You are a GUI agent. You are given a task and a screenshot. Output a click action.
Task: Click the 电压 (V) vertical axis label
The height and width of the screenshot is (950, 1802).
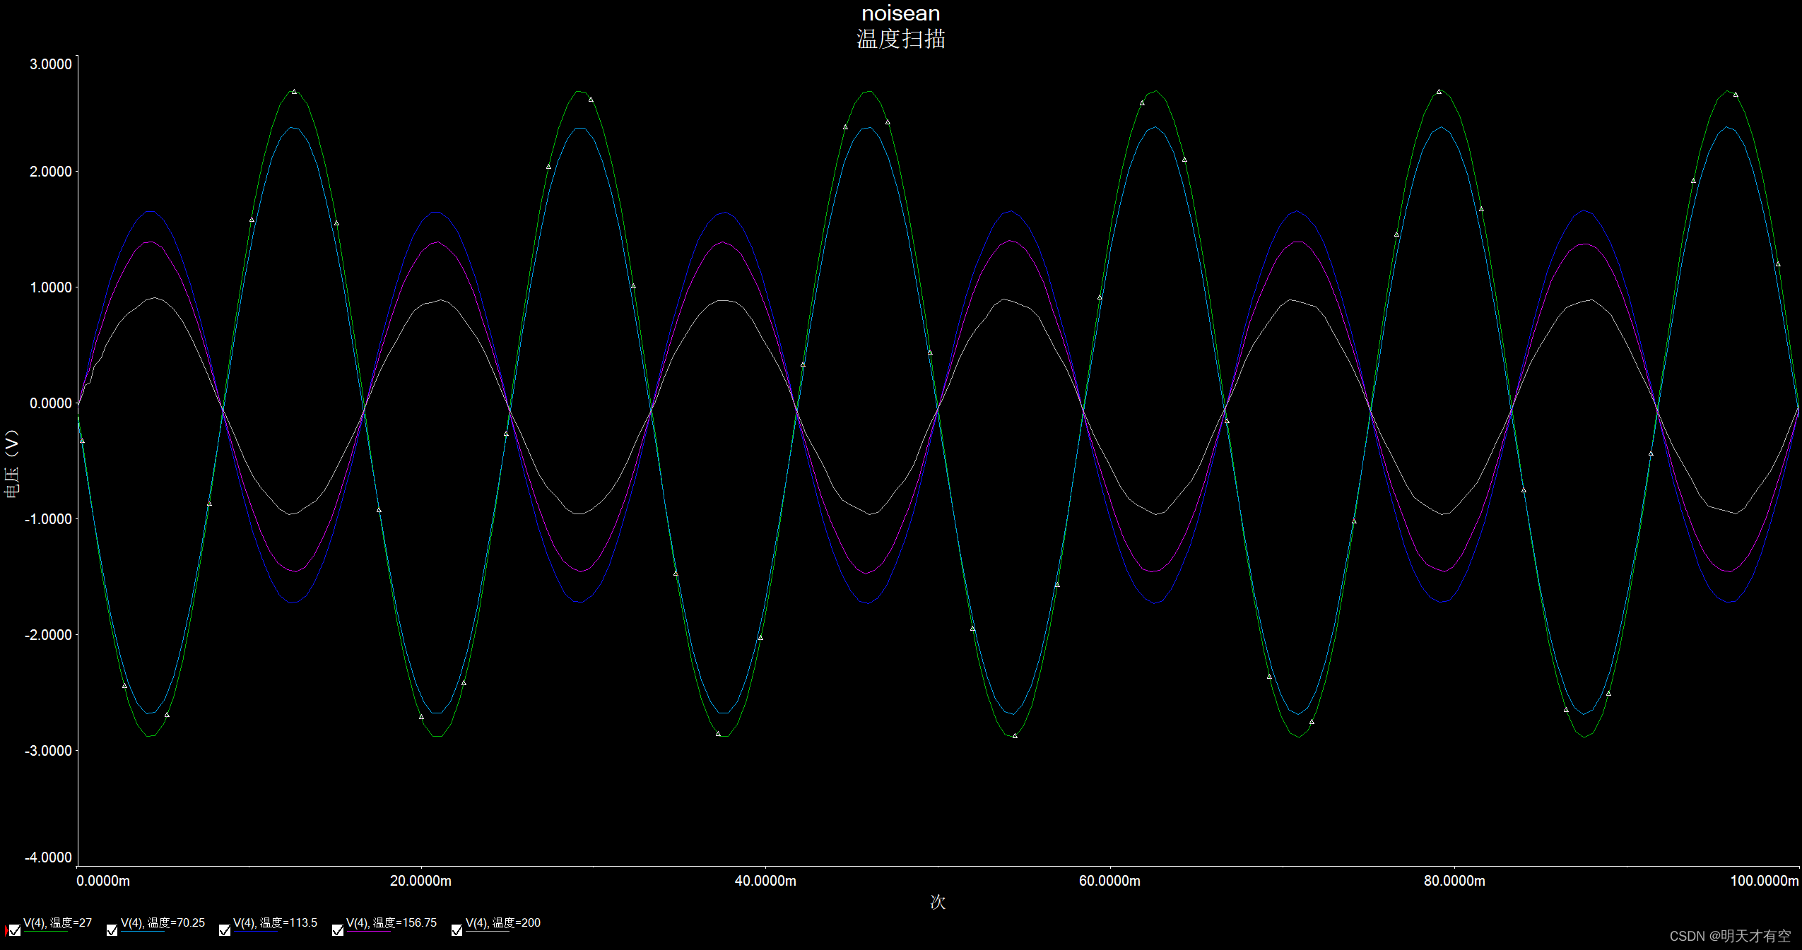(12, 464)
